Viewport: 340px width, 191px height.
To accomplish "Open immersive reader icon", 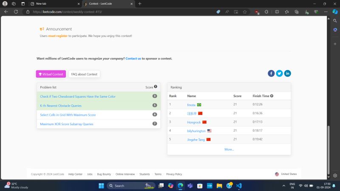I will [x=236, y=12].
